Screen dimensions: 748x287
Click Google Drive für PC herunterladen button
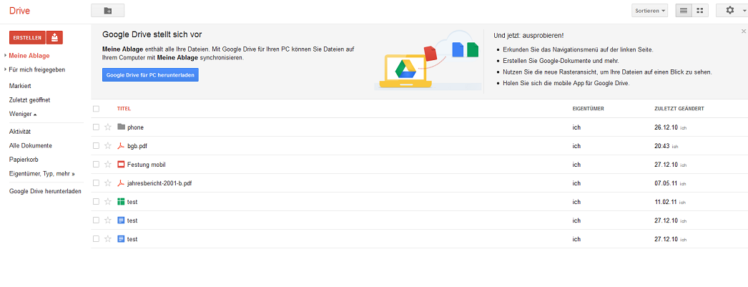pyautogui.click(x=150, y=75)
